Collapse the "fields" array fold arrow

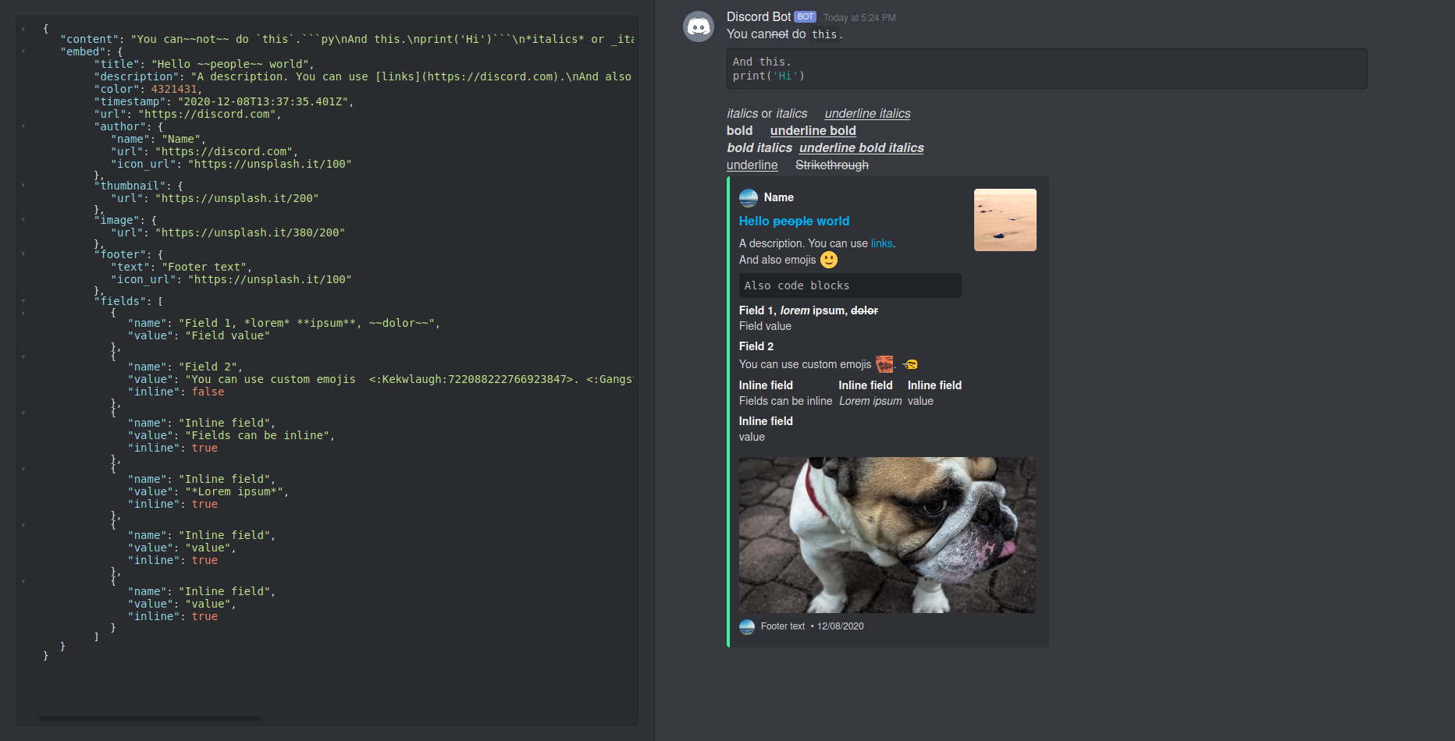[23, 301]
